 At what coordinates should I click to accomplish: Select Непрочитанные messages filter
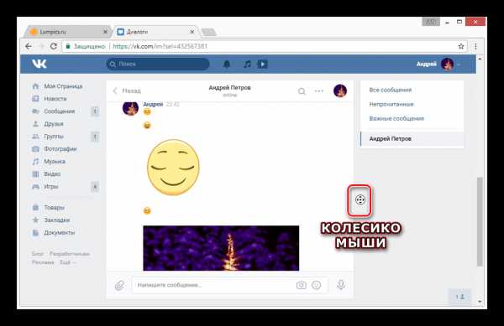click(x=391, y=104)
